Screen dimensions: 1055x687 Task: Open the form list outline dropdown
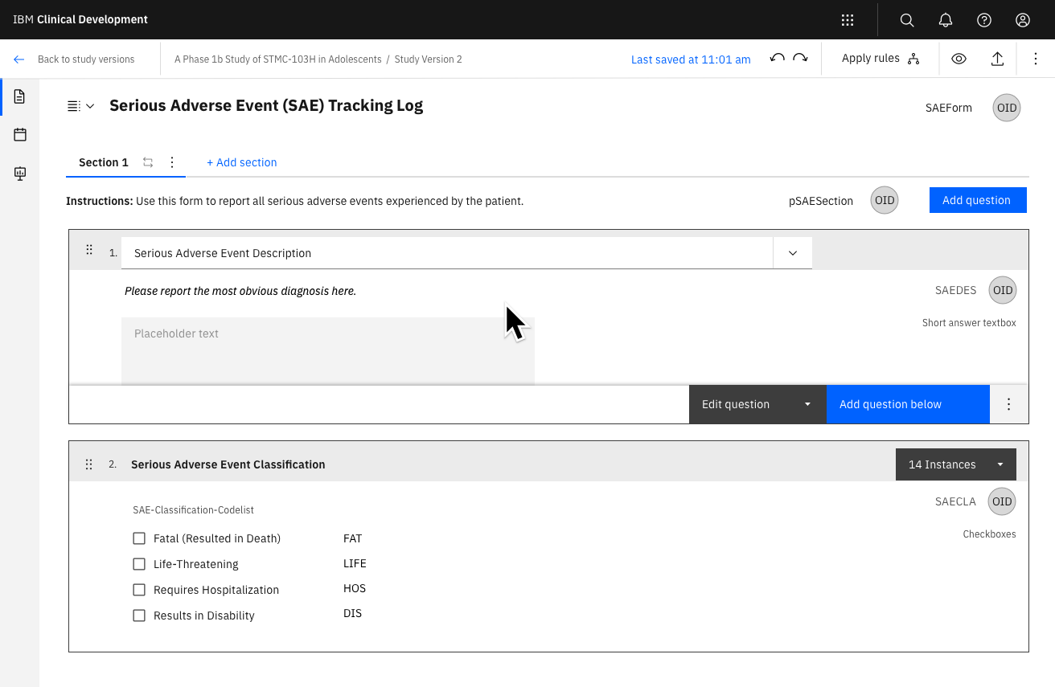pyautogui.click(x=80, y=106)
